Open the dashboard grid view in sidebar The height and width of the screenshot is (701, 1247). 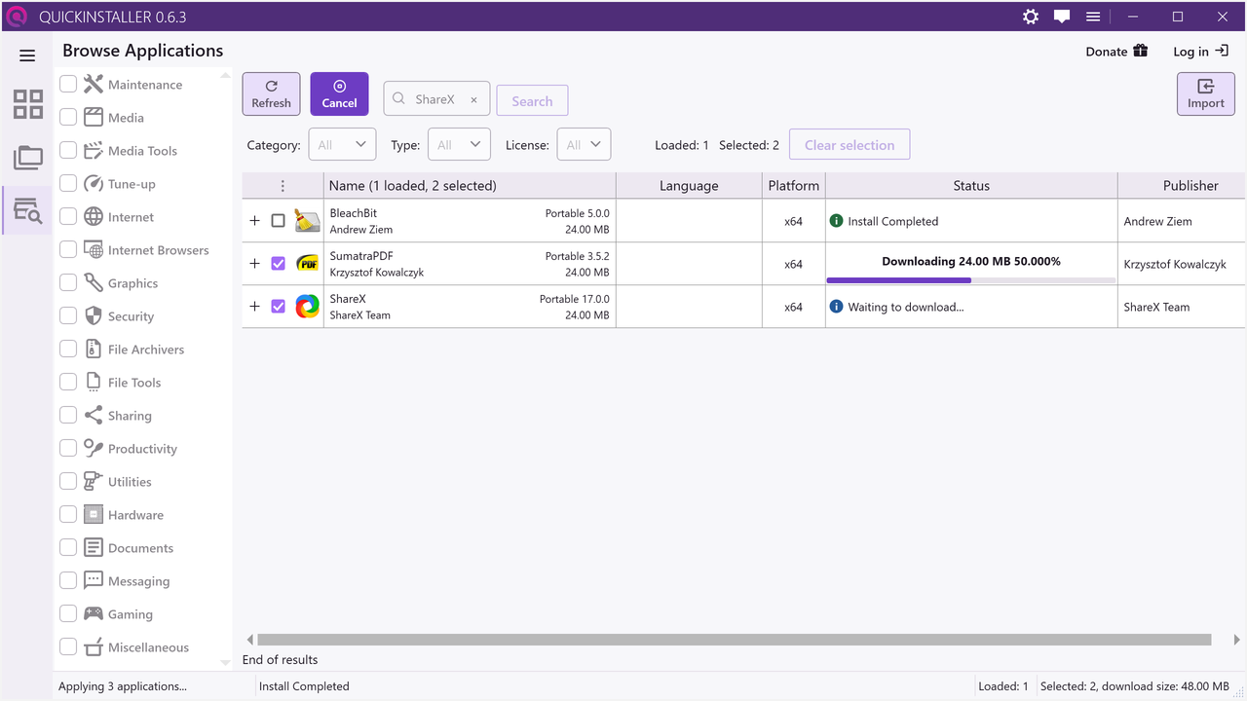coord(27,104)
